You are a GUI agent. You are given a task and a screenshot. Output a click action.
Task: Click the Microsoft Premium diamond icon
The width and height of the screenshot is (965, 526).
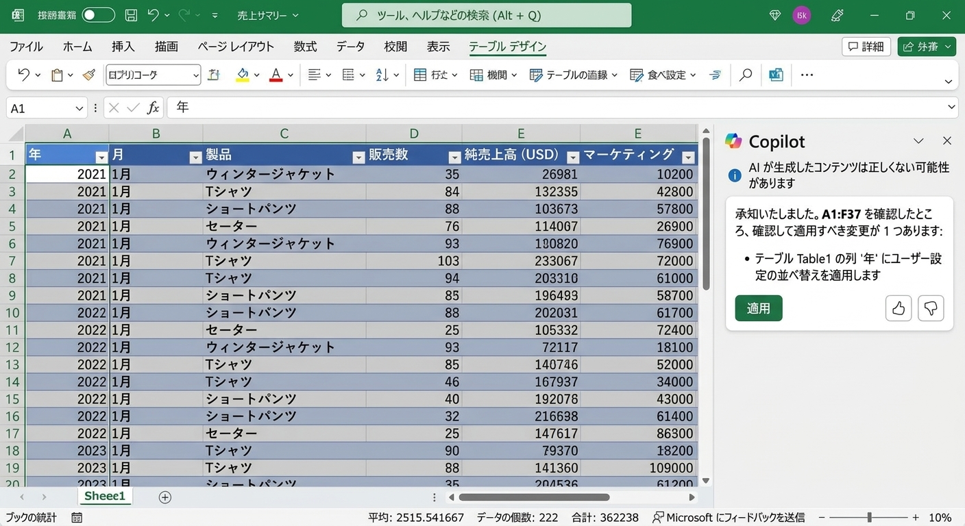pos(774,15)
